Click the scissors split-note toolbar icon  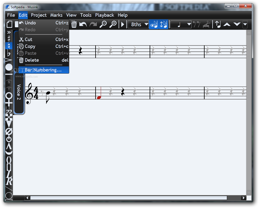pos(206,24)
